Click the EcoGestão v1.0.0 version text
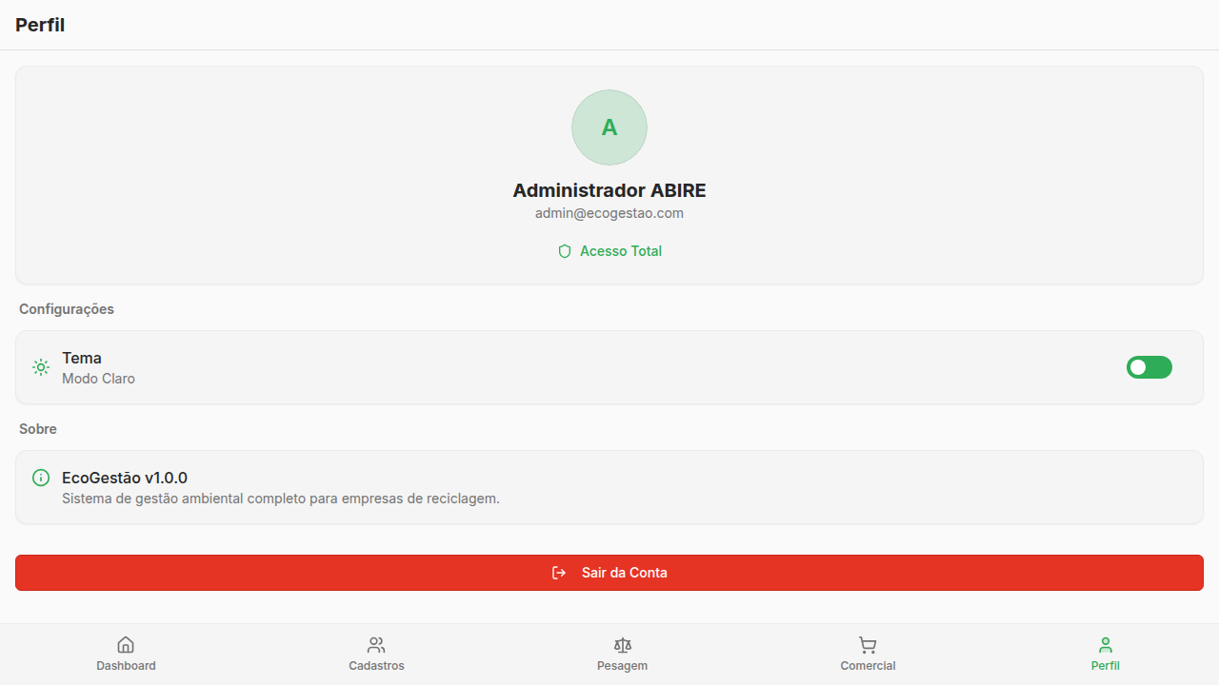The width and height of the screenshot is (1219, 685). pos(125,478)
